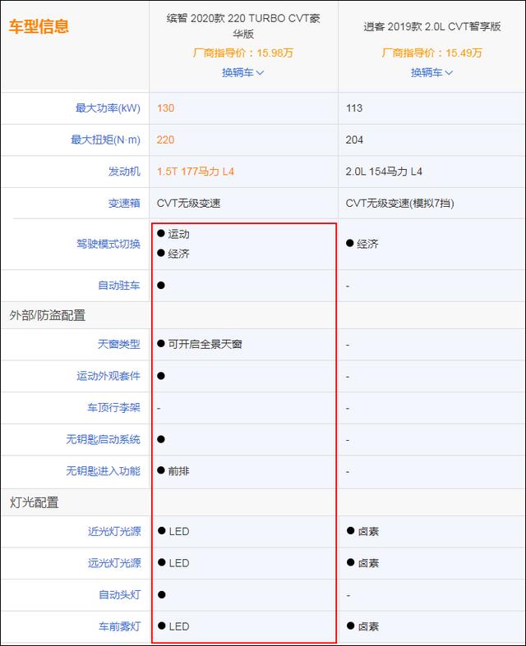The image size is (526, 646).
Task: Select engine value 1.5T 177马力 L4
Action: 196,172
